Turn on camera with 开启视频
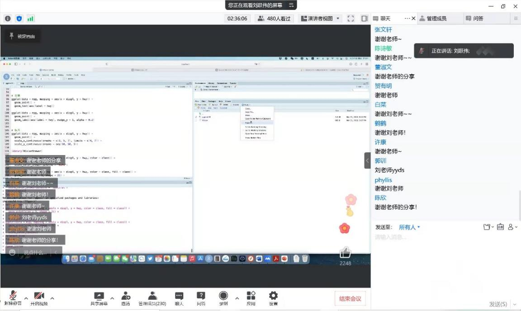The width and height of the screenshot is (521, 311). pyautogui.click(x=39, y=297)
